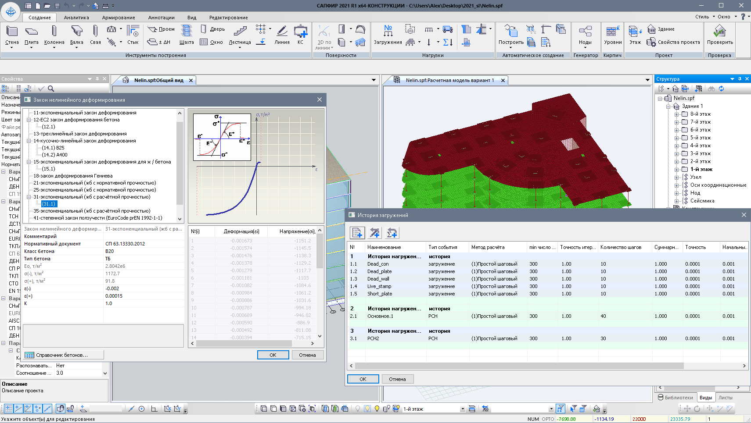Viewport: 751px width, 423px height.
Task: Toggle the yellow light bulb in bottom toolbar
Action: click(x=377, y=409)
